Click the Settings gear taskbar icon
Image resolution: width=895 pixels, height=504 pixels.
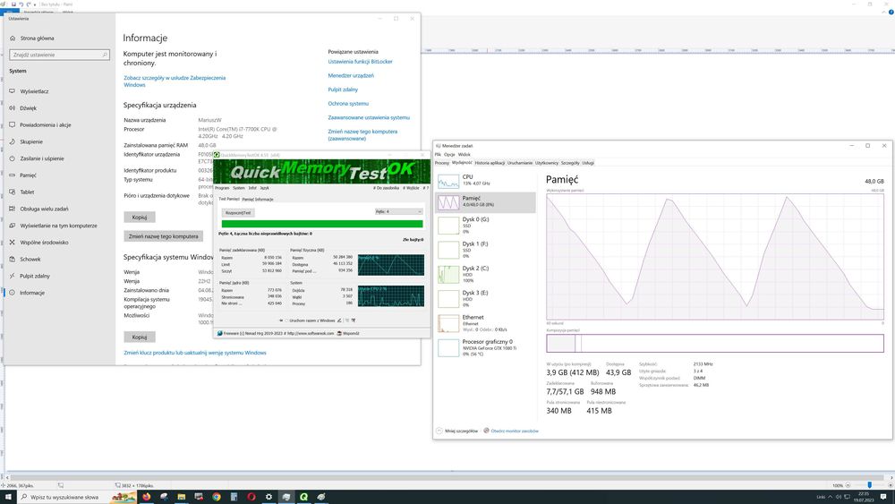point(268,497)
